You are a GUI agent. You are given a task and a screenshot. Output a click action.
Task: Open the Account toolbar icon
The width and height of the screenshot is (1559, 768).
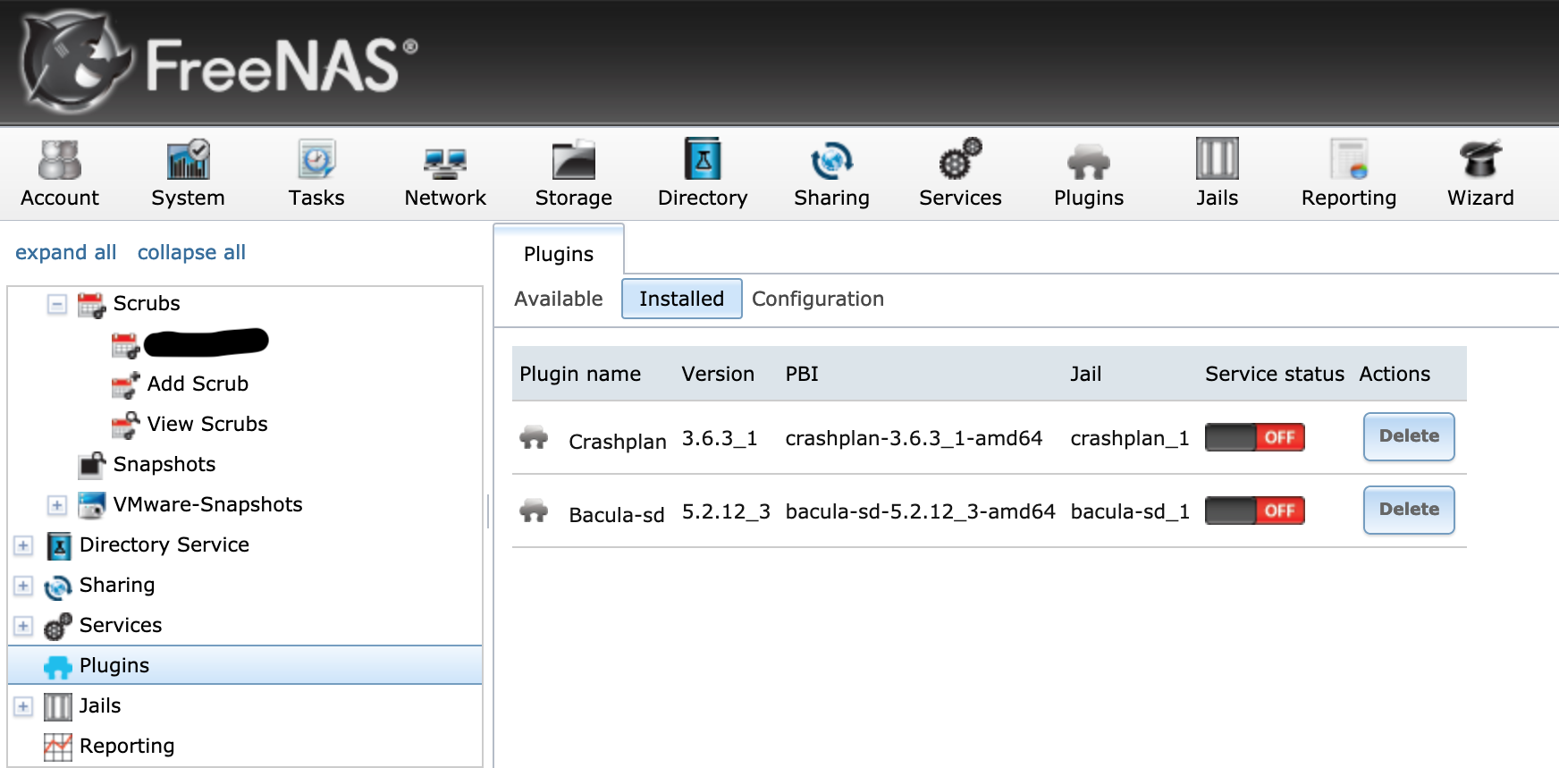[60, 160]
